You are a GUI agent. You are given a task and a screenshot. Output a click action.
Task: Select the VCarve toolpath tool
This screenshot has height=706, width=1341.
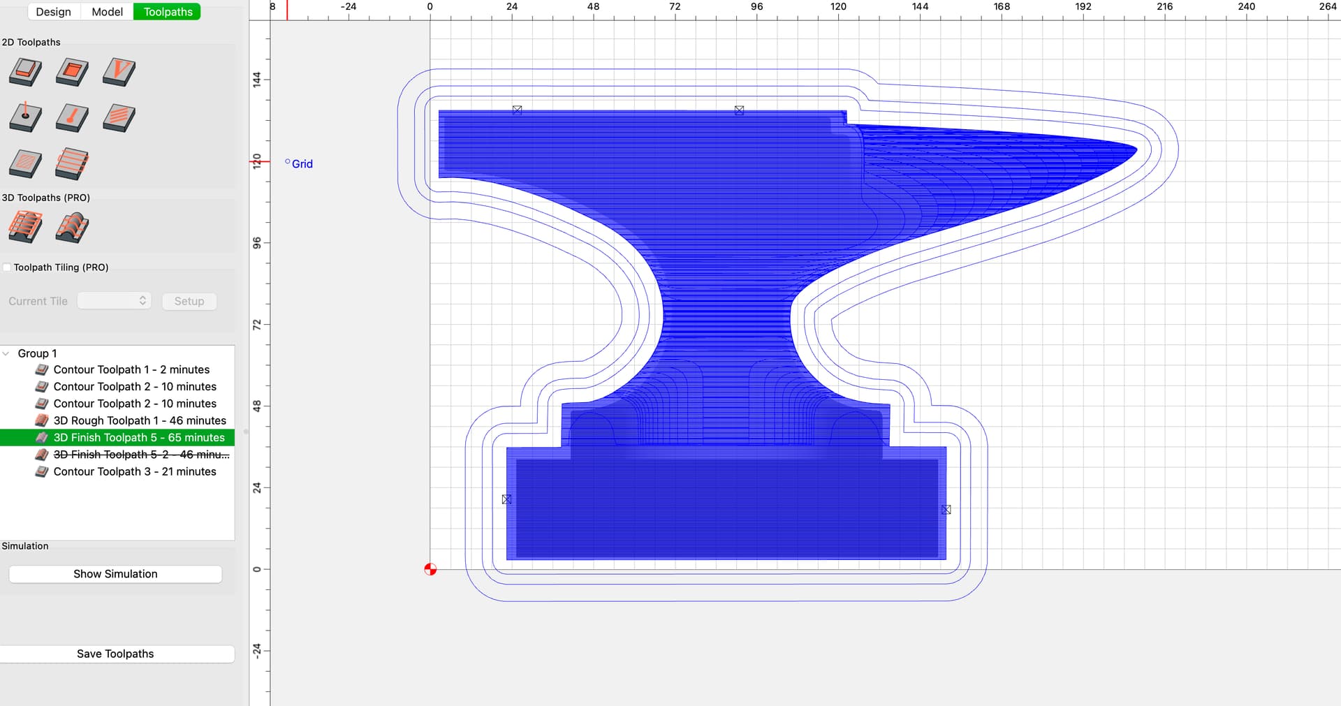point(119,72)
